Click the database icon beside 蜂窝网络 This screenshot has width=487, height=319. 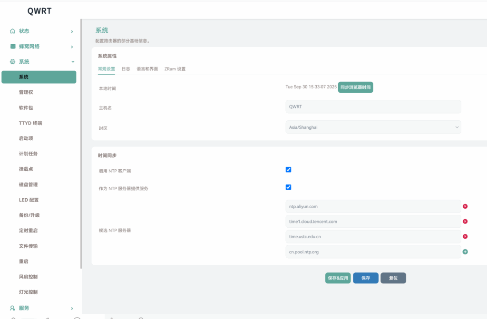click(x=13, y=47)
